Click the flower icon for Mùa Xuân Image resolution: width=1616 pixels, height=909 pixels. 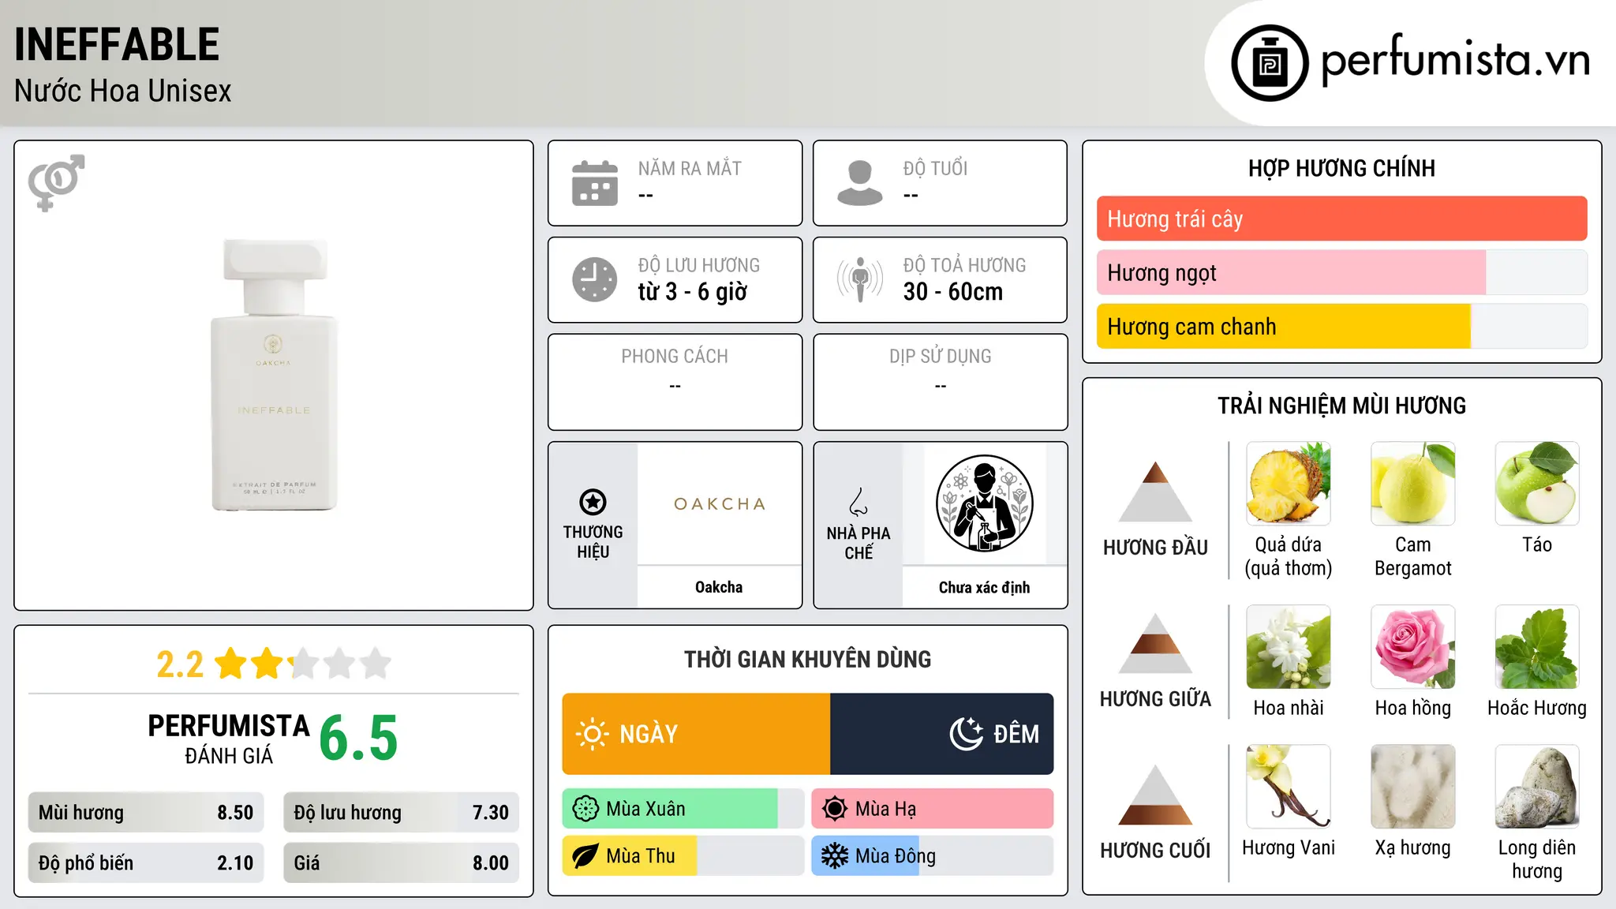(x=585, y=809)
